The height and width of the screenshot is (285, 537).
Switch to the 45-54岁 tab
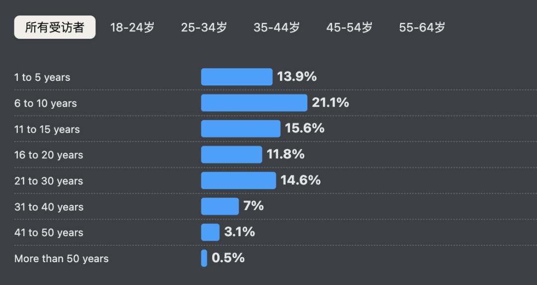point(350,27)
